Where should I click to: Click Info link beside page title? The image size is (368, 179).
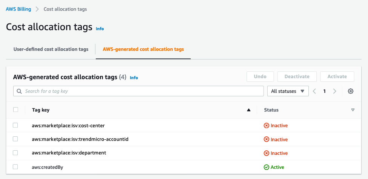click(x=100, y=29)
